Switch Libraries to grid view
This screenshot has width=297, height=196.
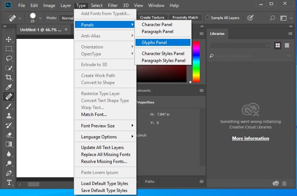278,46
